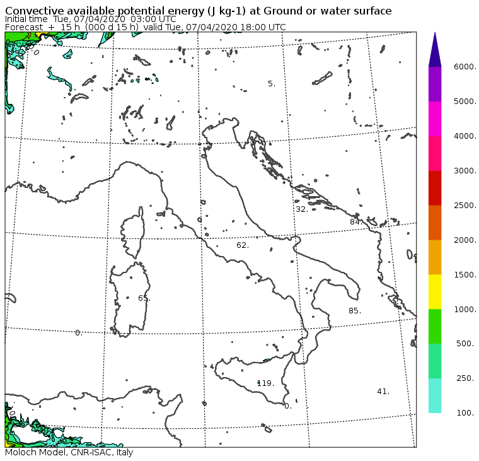Image resolution: width=479 pixels, height=461 pixels.
Task: Click the 100. legend label
Action: pos(466,412)
